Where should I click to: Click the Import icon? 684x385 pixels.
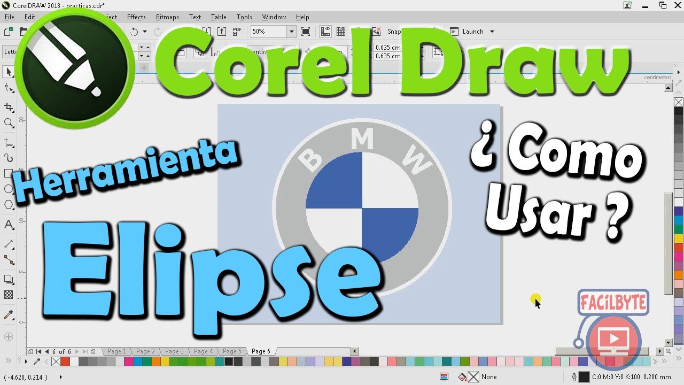(x=207, y=32)
